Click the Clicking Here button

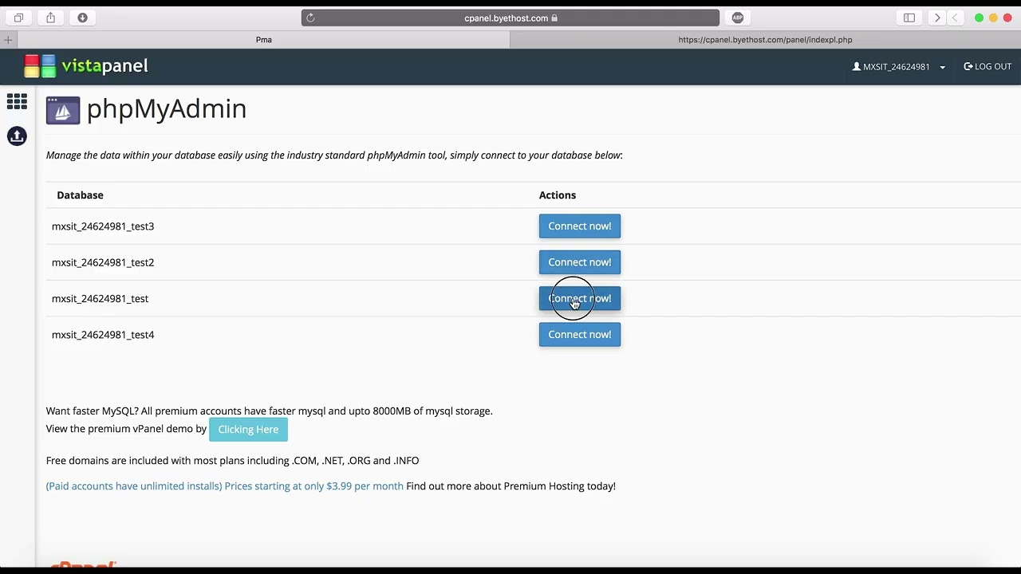click(x=248, y=430)
